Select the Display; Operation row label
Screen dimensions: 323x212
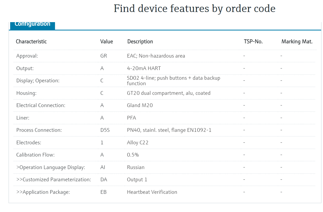tap(38, 81)
